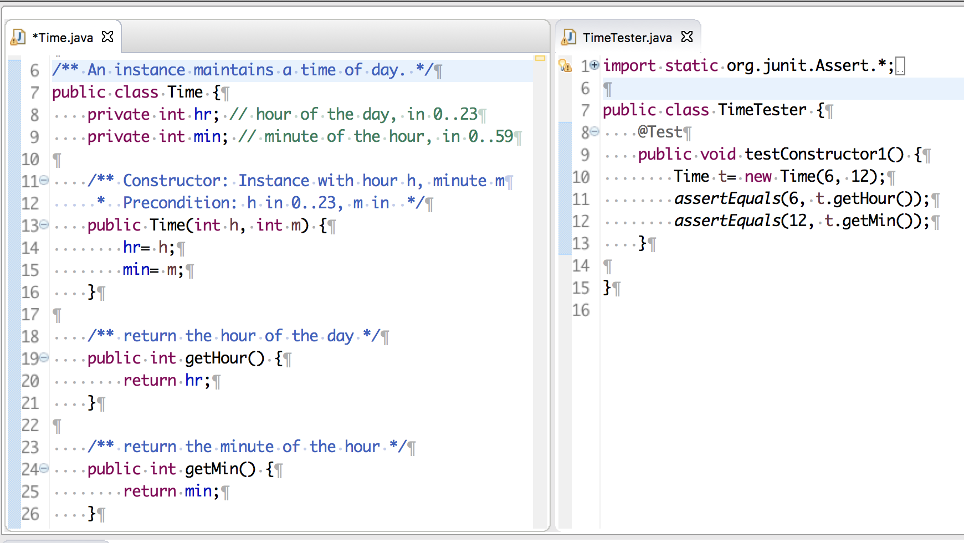Expand the collapsed import statements fold
Image resolution: width=964 pixels, height=543 pixels.
pos(594,65)
